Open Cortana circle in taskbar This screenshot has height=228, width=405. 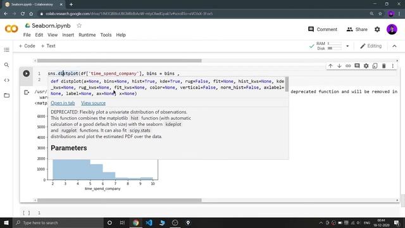click(109, 222)
